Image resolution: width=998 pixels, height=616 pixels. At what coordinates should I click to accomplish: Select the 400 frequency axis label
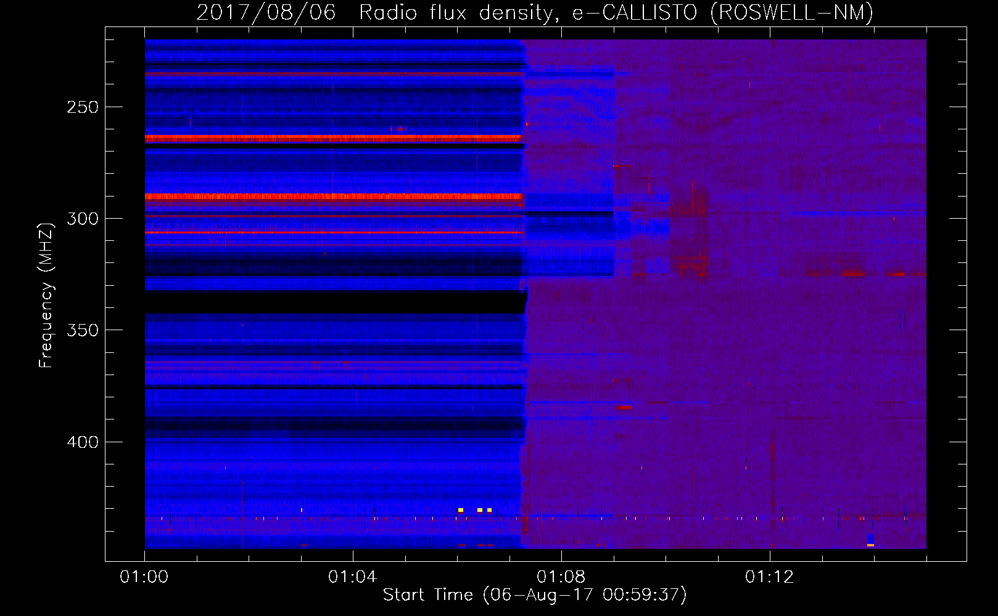[83, 442]
